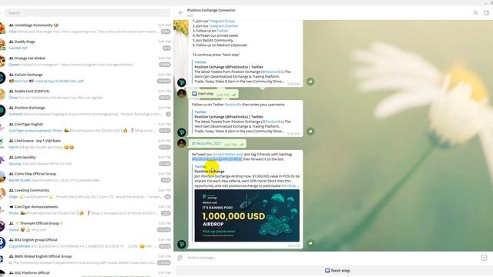Click the Coins-Step Official Group avatar

click(2, 177)
